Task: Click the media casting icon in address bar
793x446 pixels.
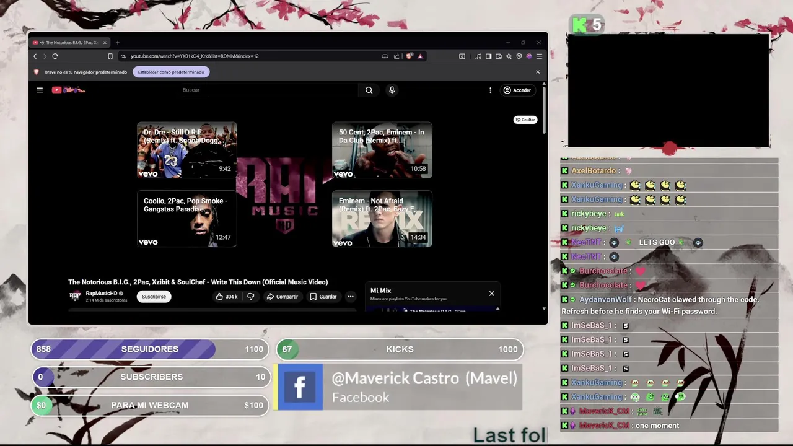Action: (385, 56)
